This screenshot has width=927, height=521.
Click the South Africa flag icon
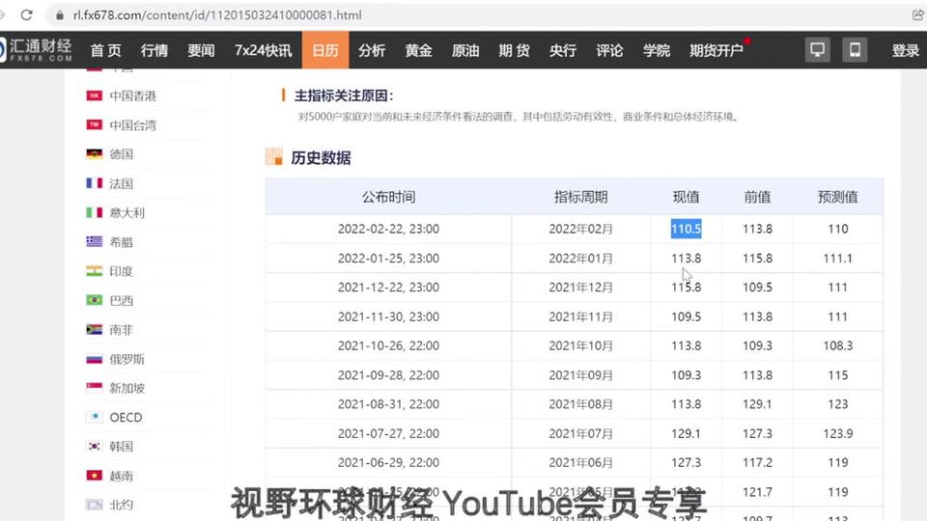pos(94,330)
